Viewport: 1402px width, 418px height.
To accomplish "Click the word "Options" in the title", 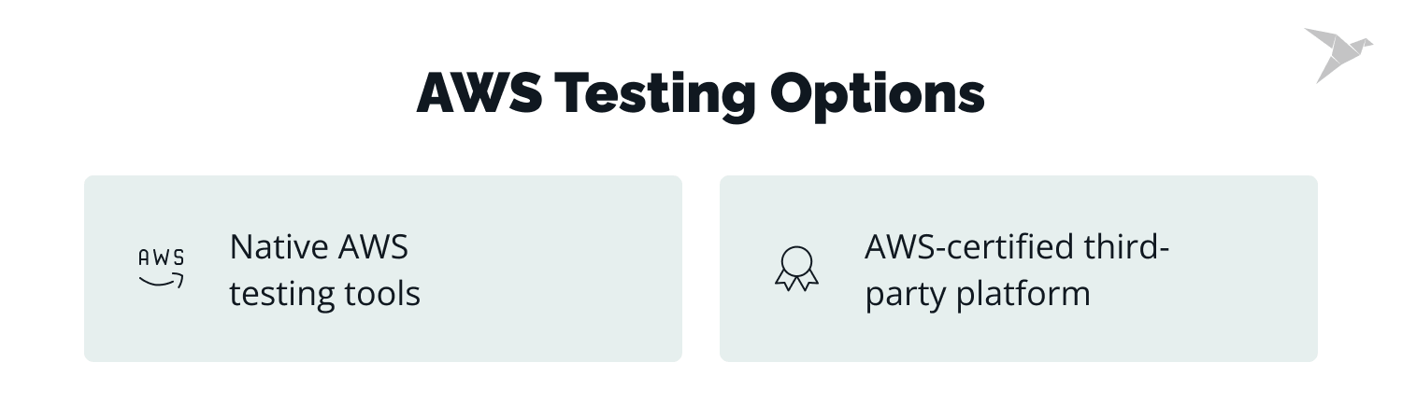I will coord(877,94).
